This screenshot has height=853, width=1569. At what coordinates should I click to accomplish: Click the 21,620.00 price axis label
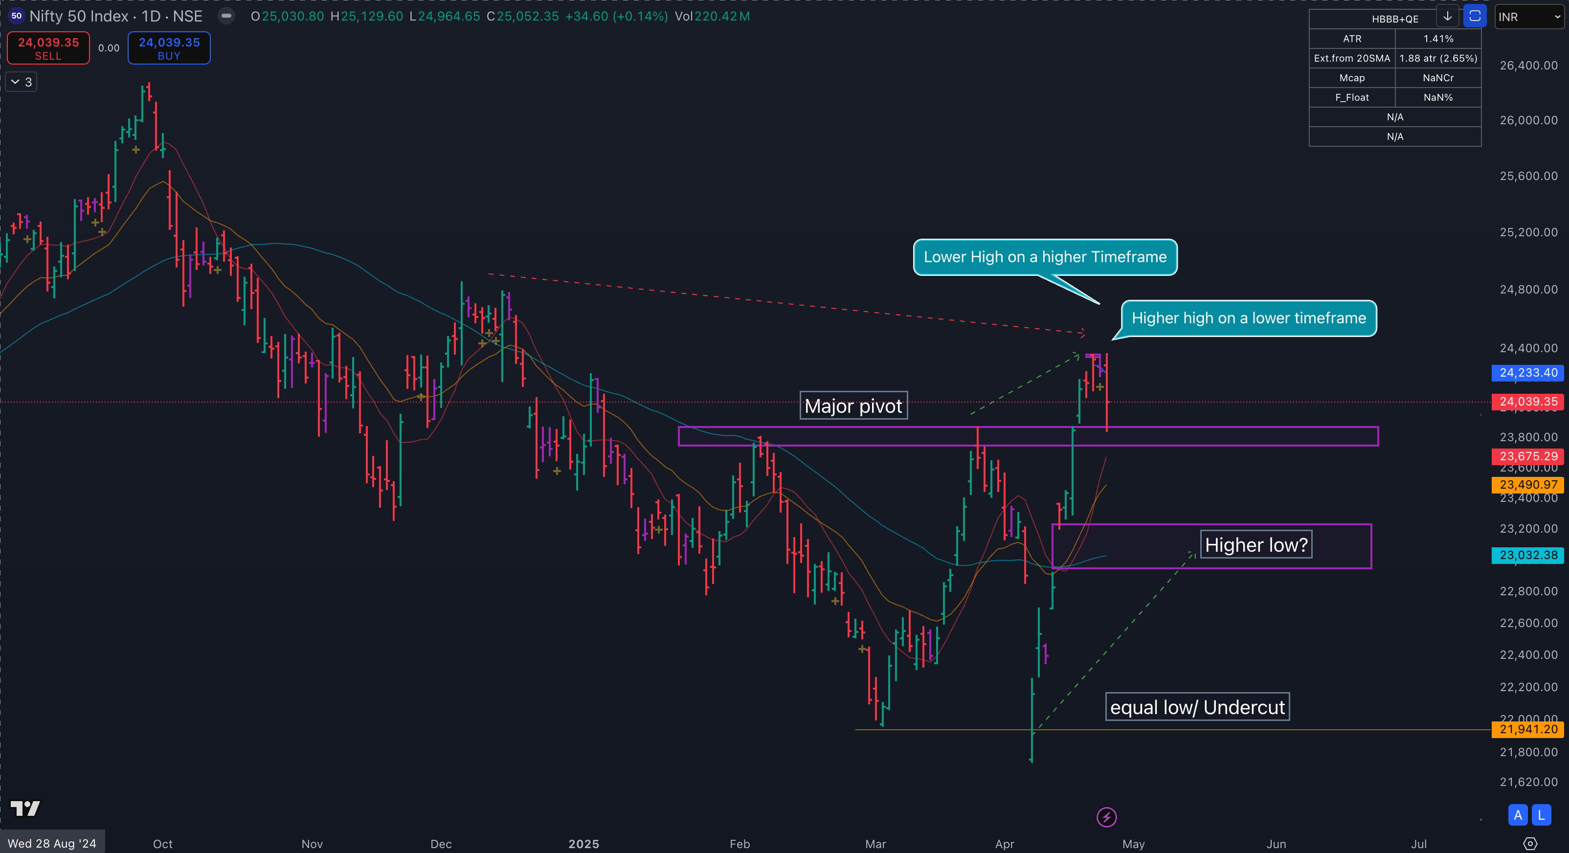click(x=1528, y=782)
